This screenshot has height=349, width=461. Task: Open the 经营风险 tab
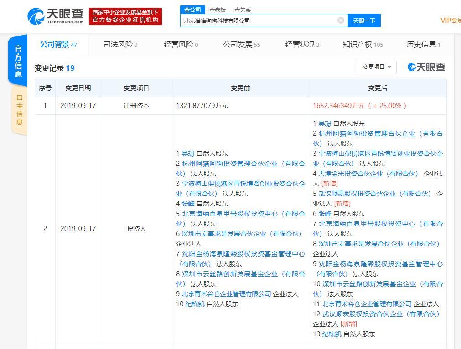pyautogui.click(x=181, y=45)
